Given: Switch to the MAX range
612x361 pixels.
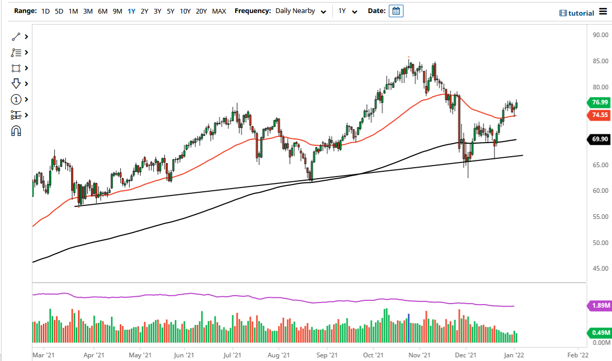Looking at the screenshot, I should click(x=219, y=10).
